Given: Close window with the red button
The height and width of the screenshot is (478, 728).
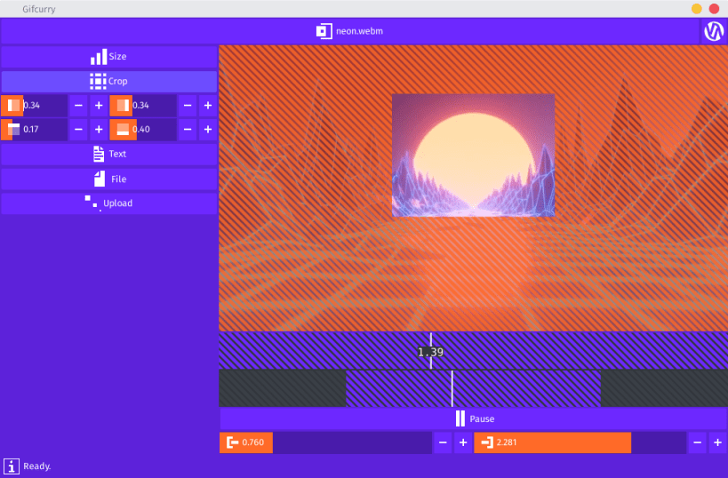Looking at the screenshot, I should [714, 9].
